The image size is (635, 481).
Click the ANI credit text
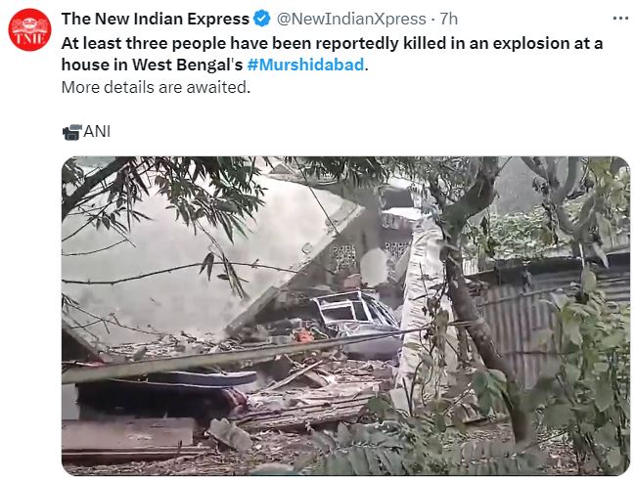[x=97, y=131]
